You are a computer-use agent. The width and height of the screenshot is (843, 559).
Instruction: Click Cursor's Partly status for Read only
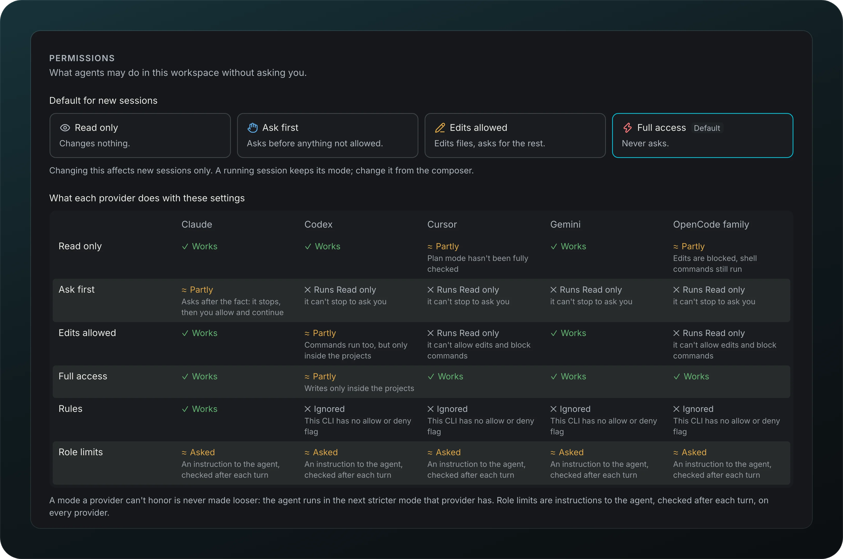[443, 246]
